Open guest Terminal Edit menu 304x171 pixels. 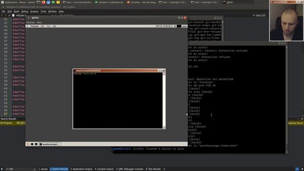(x=42, y=26)
